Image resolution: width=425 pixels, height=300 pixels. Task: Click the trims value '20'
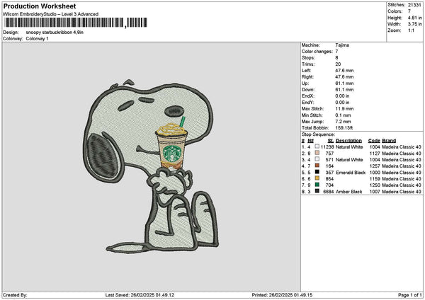point(338,64)
